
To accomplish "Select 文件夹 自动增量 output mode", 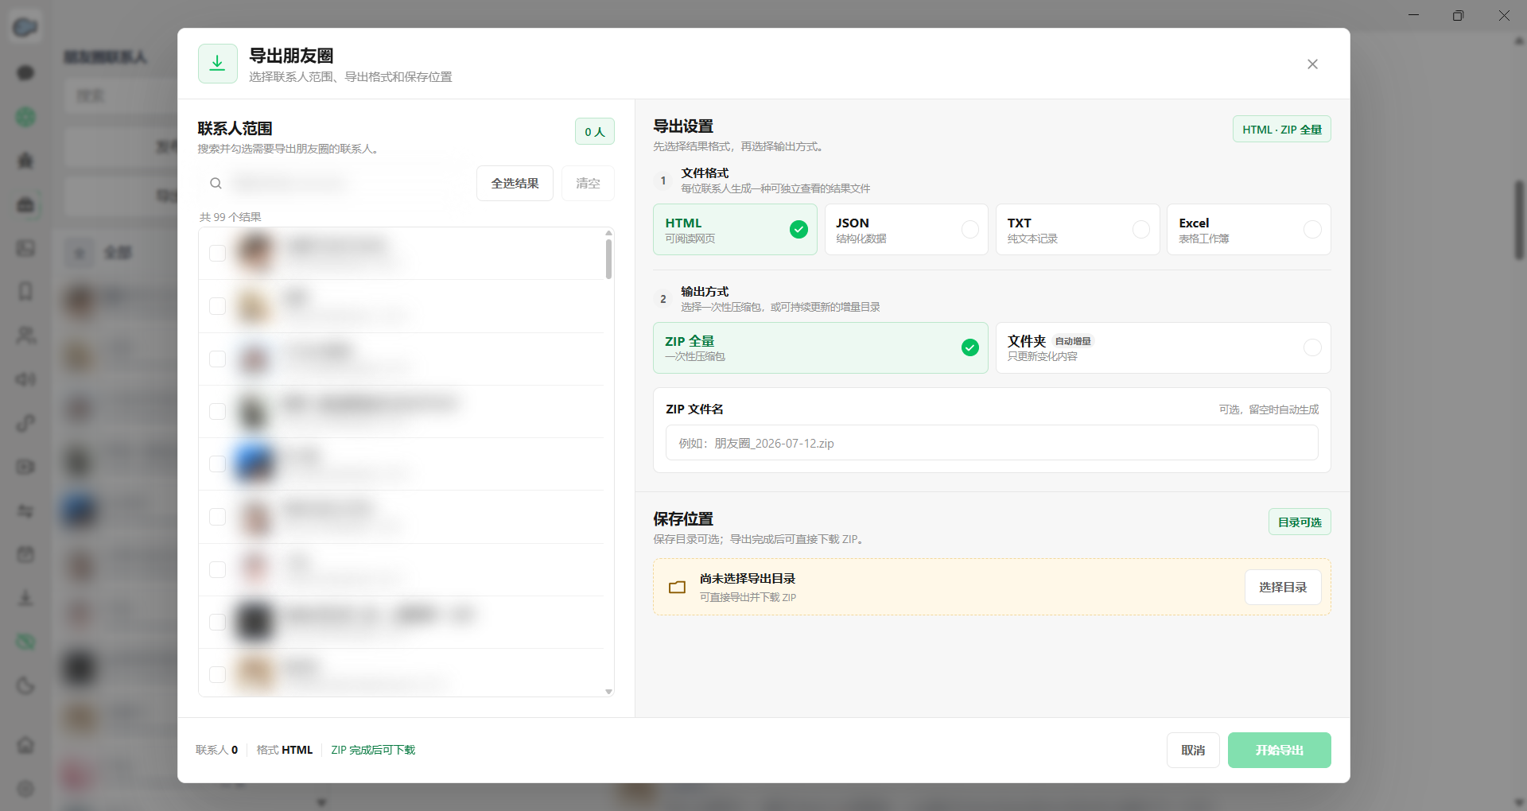I will [x=1163, y=348].
